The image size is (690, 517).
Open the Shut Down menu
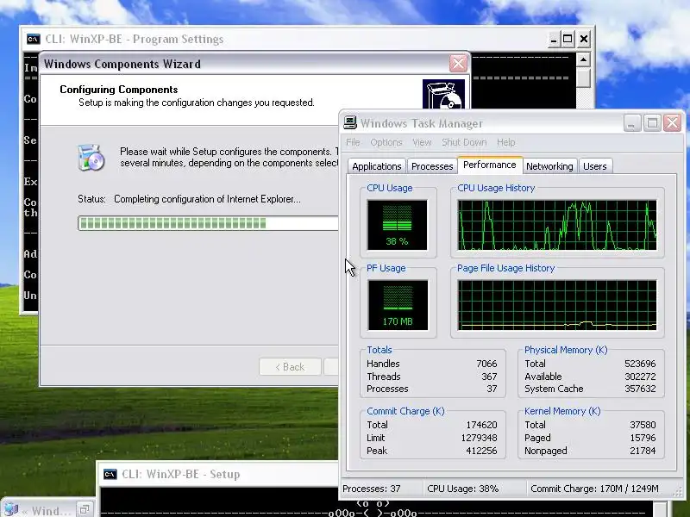point(464,142)
